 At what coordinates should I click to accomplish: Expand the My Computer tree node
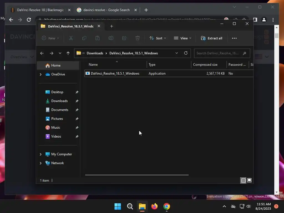pyautogui.click(x=40, y=154)
